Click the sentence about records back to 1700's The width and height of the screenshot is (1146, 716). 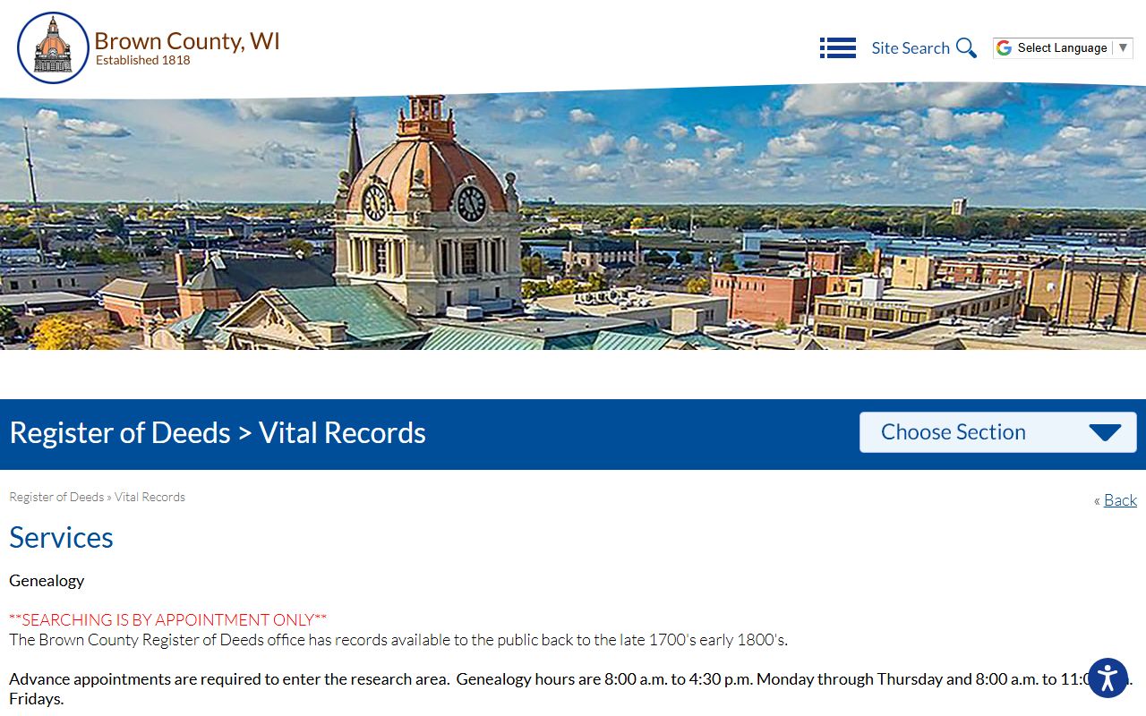point(398,640)
